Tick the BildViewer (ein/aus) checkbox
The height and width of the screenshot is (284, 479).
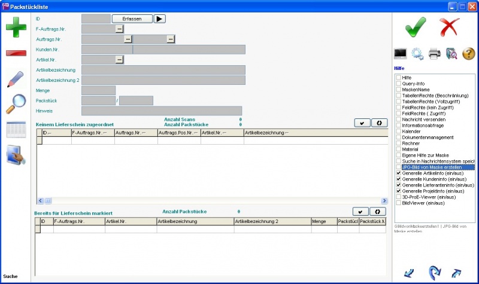coord(398,203)
